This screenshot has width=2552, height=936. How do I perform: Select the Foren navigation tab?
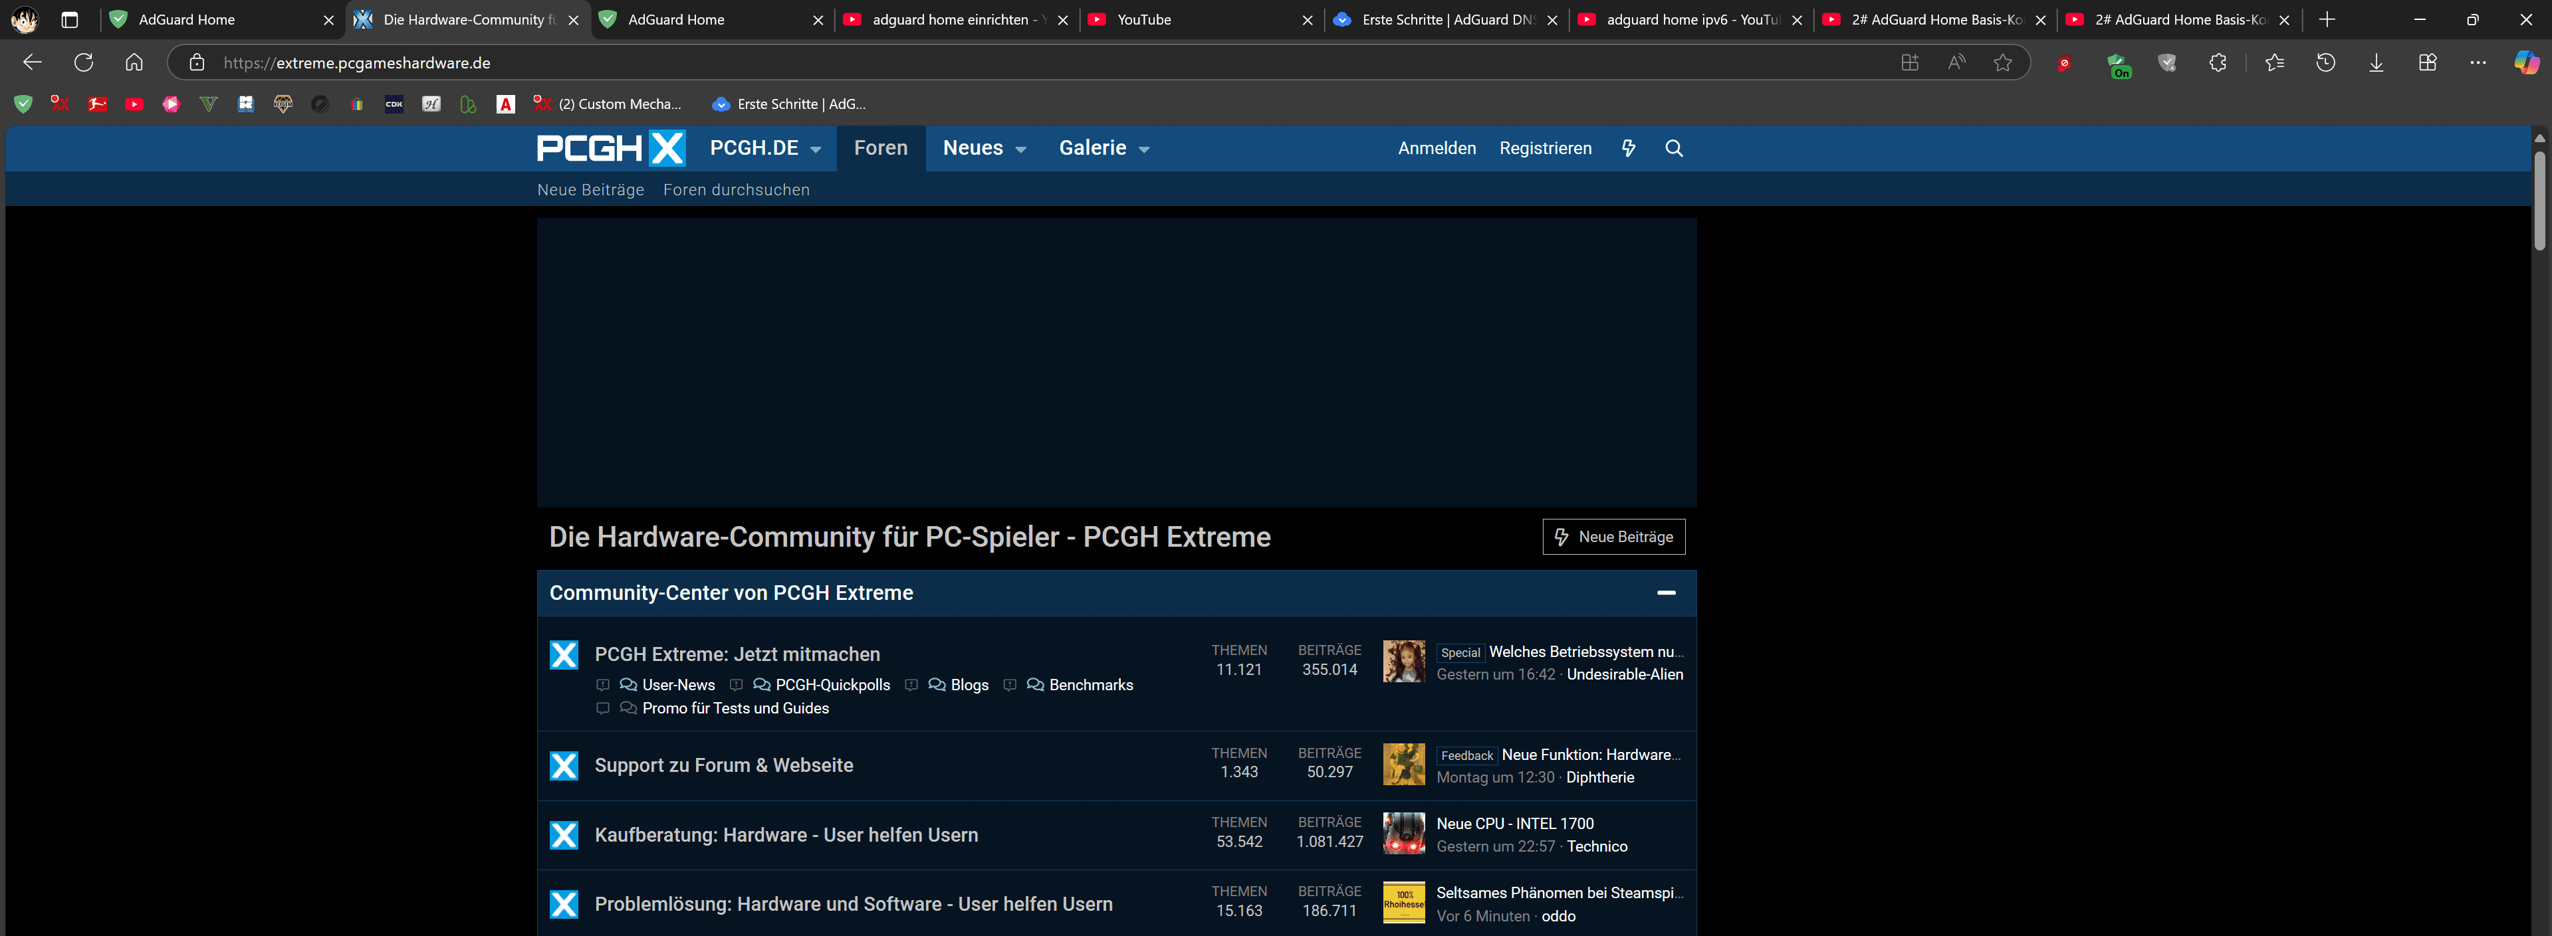[879, 149]
